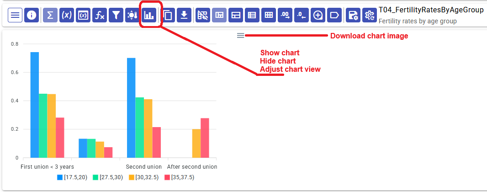Viewport: 487px width, 192px height.
Task: Open the fx calculated measures option
Action: point(100,15)
